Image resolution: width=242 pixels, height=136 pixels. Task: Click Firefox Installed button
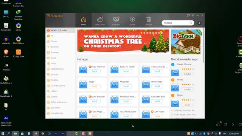pyautogui.click(x=188, y=90)
